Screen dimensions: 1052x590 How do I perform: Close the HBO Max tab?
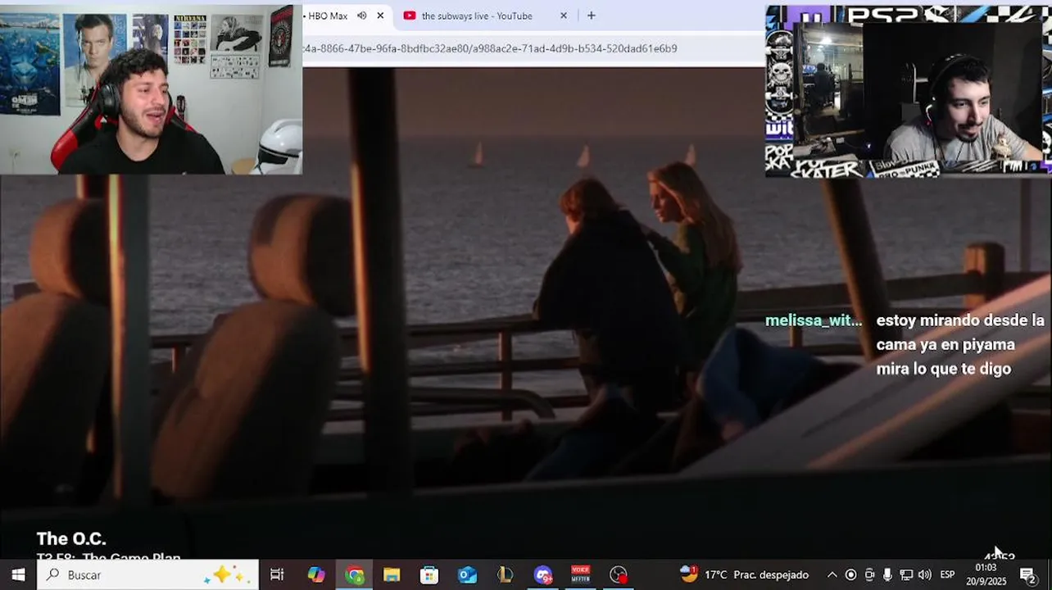(380, 16)
